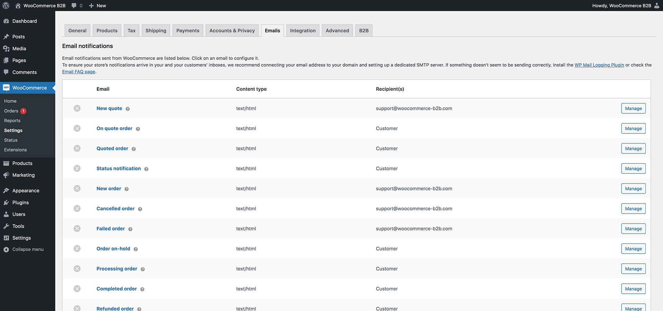Toggle the disabled status icon for New order

pyautogui.click(x=77, y=189)
